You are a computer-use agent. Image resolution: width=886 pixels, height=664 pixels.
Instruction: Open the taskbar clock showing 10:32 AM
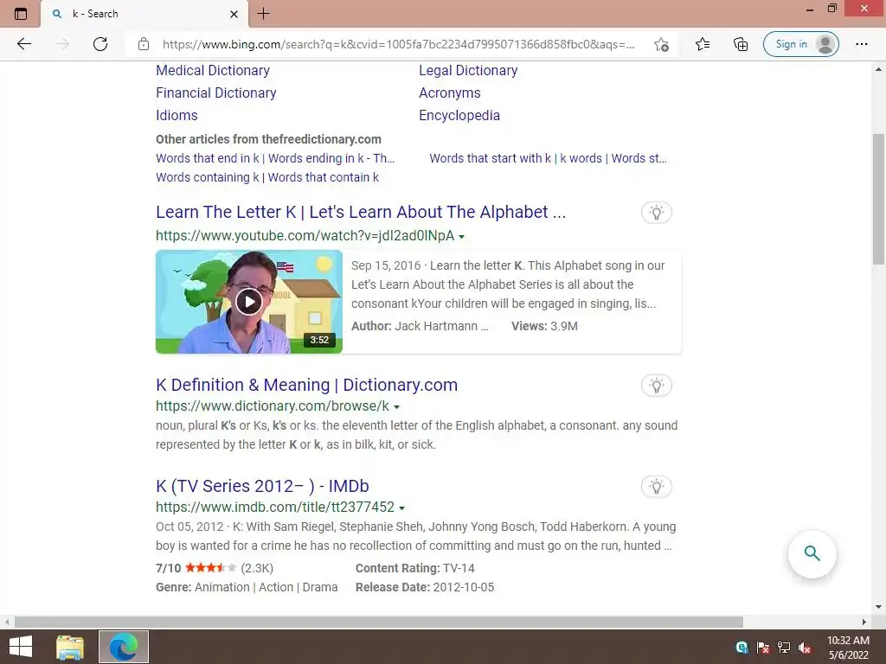(848, 647)
